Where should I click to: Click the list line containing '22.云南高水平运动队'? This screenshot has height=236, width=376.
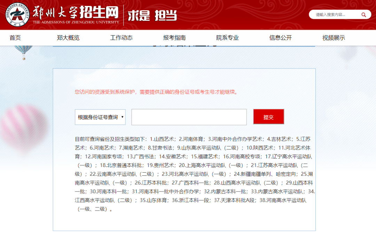(194, 174)
